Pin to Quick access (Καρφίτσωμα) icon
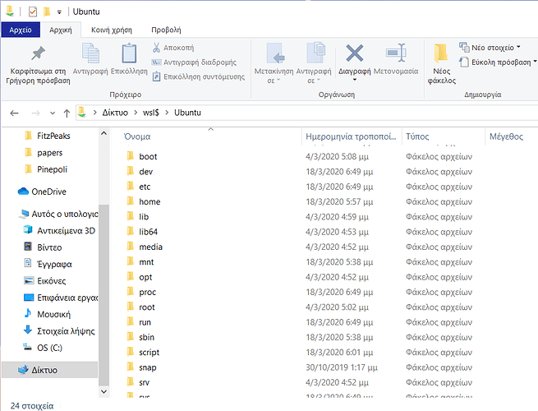This screenshot has height=411, width=538. 38,53
